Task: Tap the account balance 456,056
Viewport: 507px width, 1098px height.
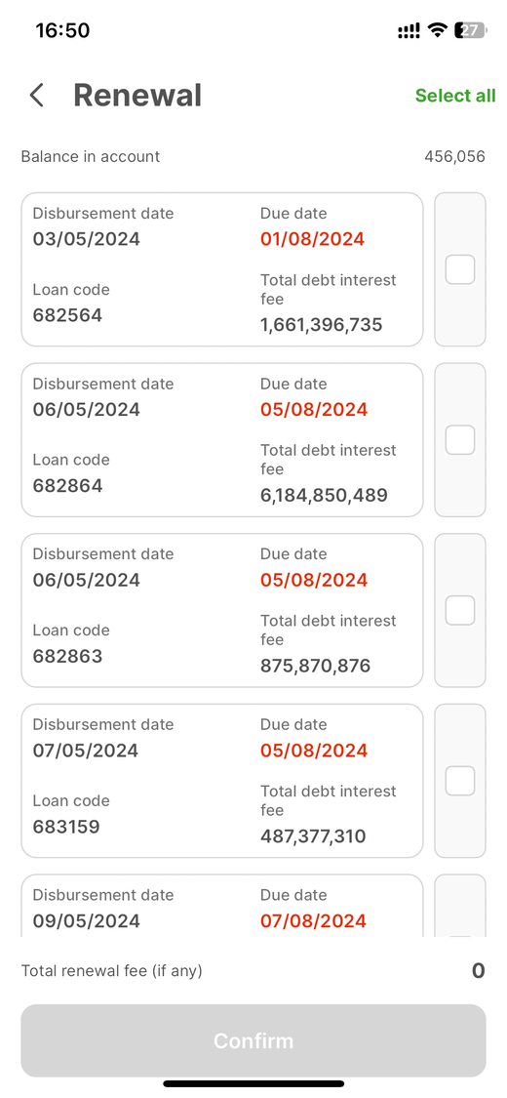Action: click(454, 156)
